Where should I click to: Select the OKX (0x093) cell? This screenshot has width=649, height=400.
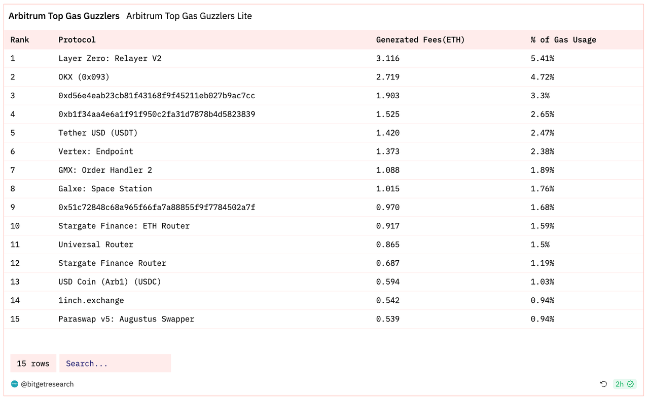(84, 77)
